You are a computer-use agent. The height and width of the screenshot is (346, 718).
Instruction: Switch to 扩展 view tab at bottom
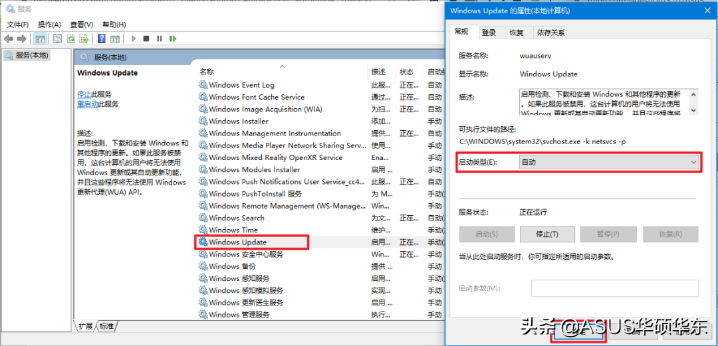[x=86, y=326]
